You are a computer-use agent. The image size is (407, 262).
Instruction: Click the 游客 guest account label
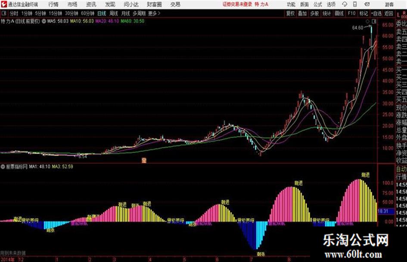[389, 4]
